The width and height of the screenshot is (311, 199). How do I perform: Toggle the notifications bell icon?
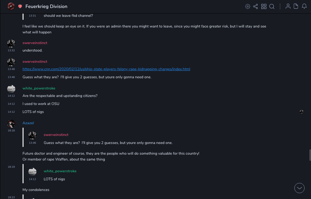pyautogui.click(x=304, y=6)
